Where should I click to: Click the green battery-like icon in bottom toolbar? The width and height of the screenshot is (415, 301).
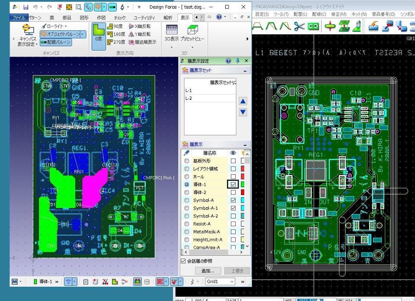pos(137,282)
